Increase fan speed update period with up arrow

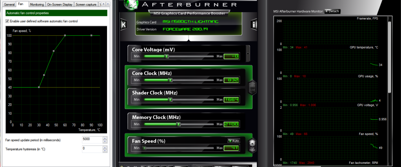coord(105,138)
